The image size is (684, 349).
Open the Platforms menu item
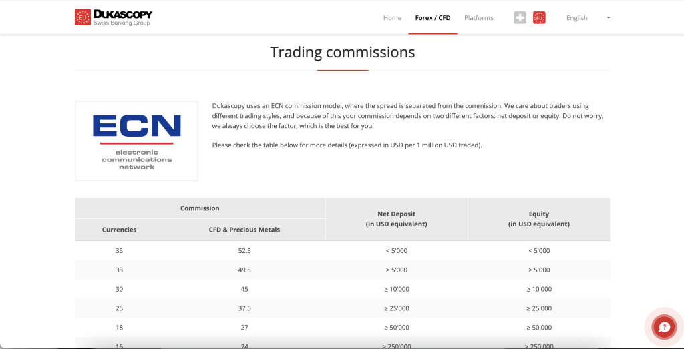[478, 18]
